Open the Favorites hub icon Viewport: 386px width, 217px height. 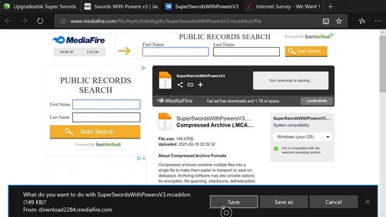pyautogui.click(x=362, y=21)
